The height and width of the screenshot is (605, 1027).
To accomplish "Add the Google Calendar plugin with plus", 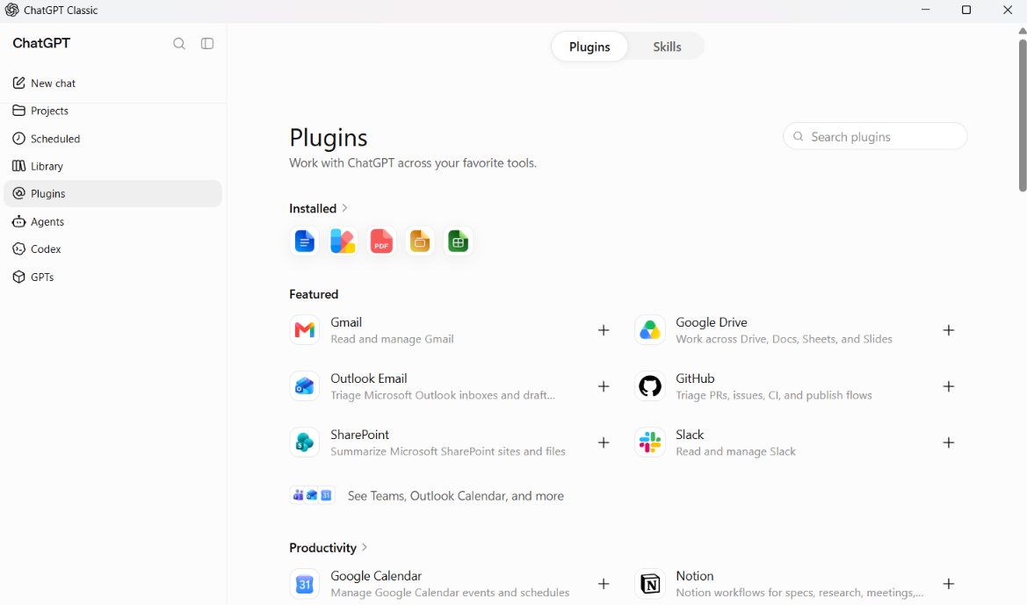I will [x=604, y=584].
